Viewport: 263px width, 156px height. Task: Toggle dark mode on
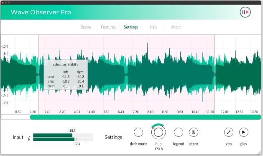tap(138, 132)
